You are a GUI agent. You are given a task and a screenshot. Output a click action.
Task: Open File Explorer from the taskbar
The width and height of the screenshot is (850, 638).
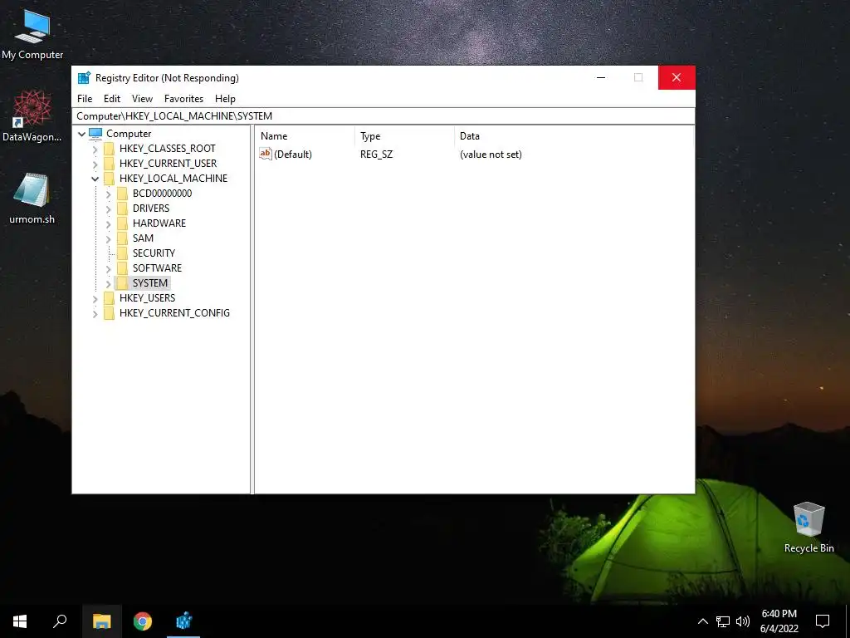click(101, 621)
